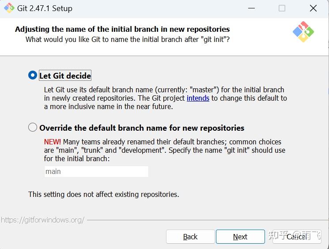
Task: Open the "intends" hyperlink
Action: pyautogui.click(x=198, y=98)
